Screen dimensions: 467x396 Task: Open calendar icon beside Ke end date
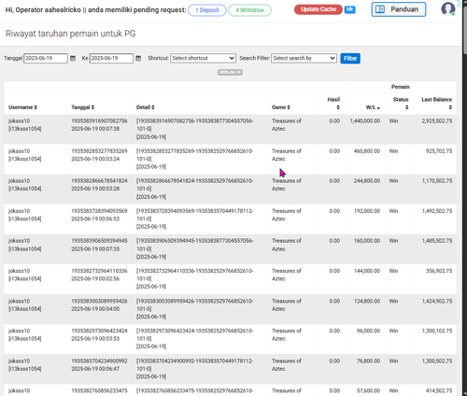coord(138,58)
